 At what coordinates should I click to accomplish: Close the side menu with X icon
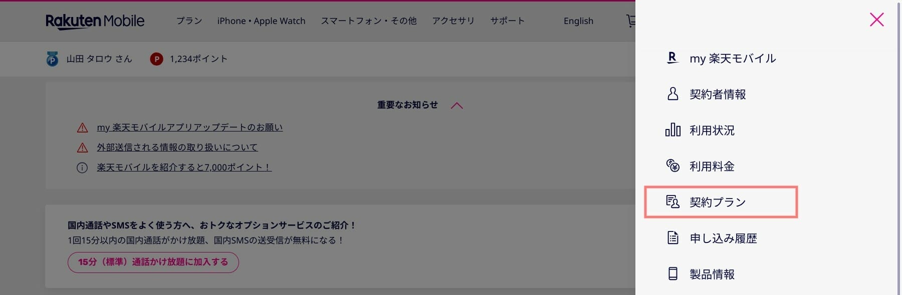876,19
